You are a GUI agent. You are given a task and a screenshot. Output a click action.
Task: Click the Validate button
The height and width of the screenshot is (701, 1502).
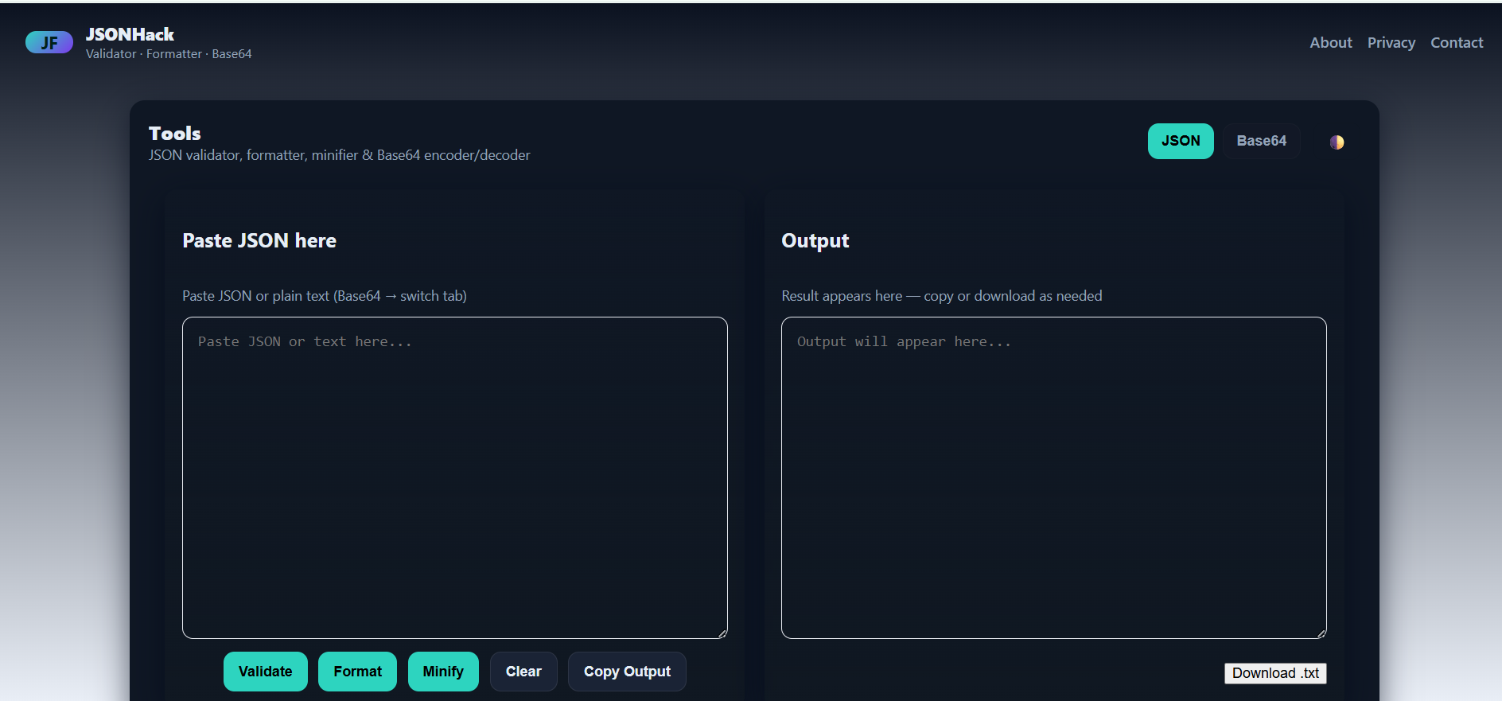(266, 672)
